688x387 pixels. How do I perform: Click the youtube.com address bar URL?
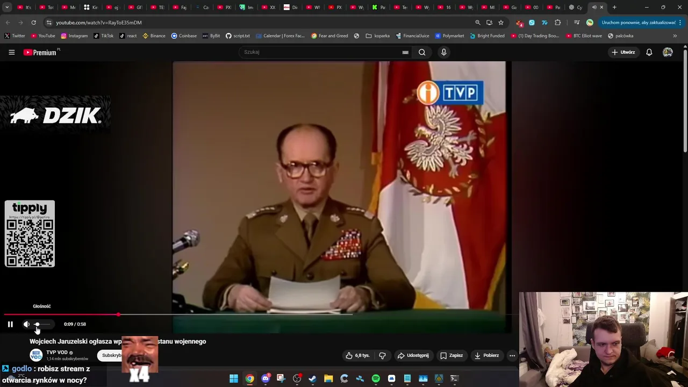pos(99,23)
